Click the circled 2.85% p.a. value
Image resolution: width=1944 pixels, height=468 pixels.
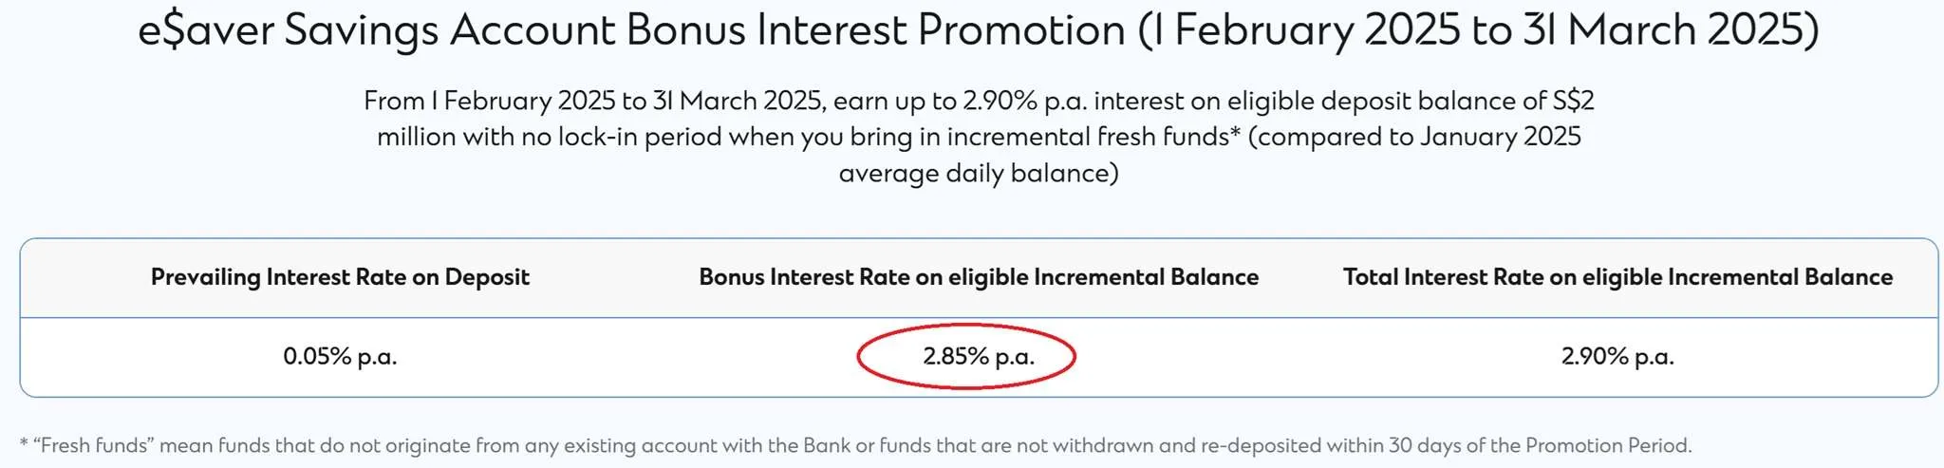(978, 357)
